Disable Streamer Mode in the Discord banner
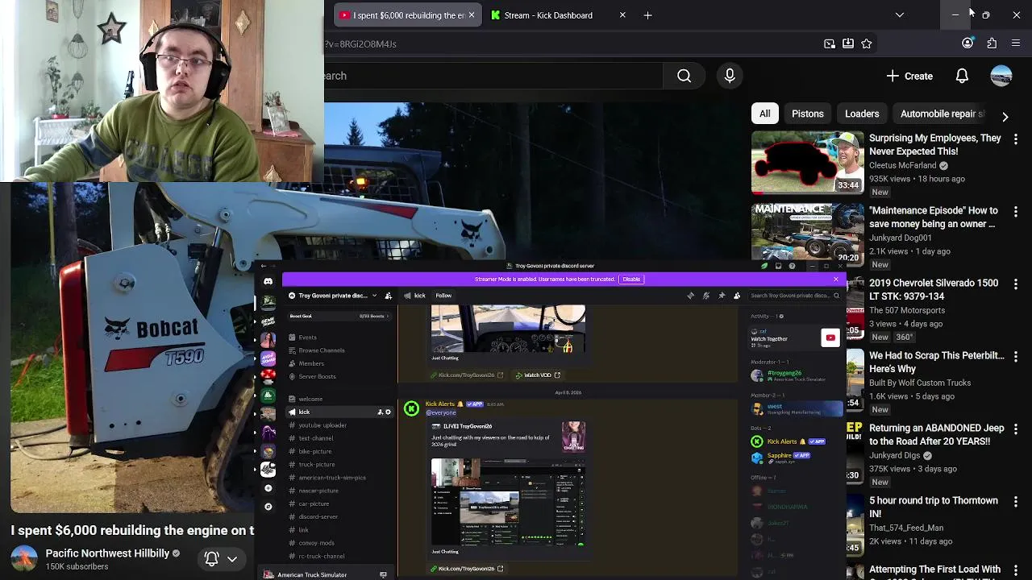 click(x=631, y=279)
